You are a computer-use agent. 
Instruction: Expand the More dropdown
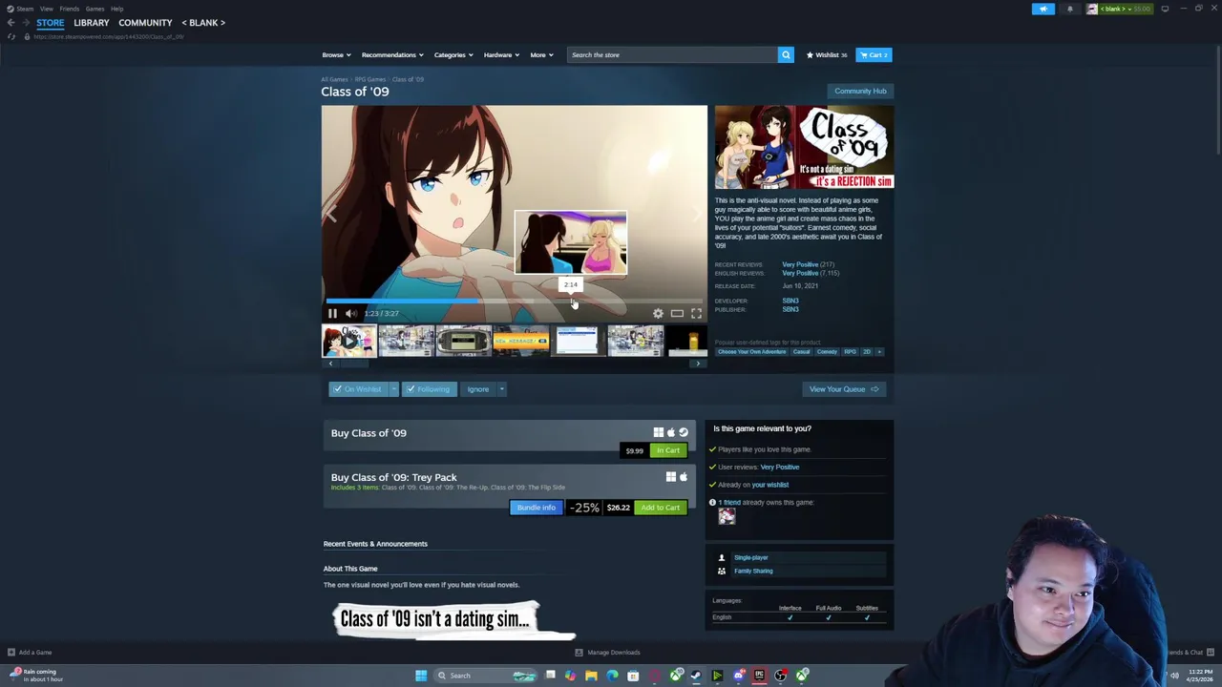point(541,54)
